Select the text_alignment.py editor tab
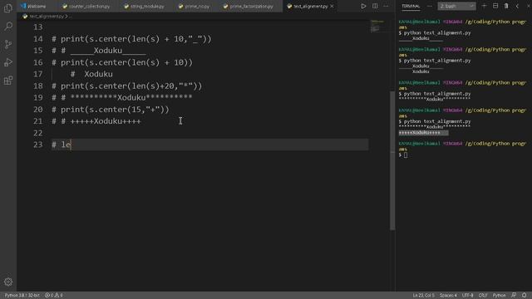 310,6
